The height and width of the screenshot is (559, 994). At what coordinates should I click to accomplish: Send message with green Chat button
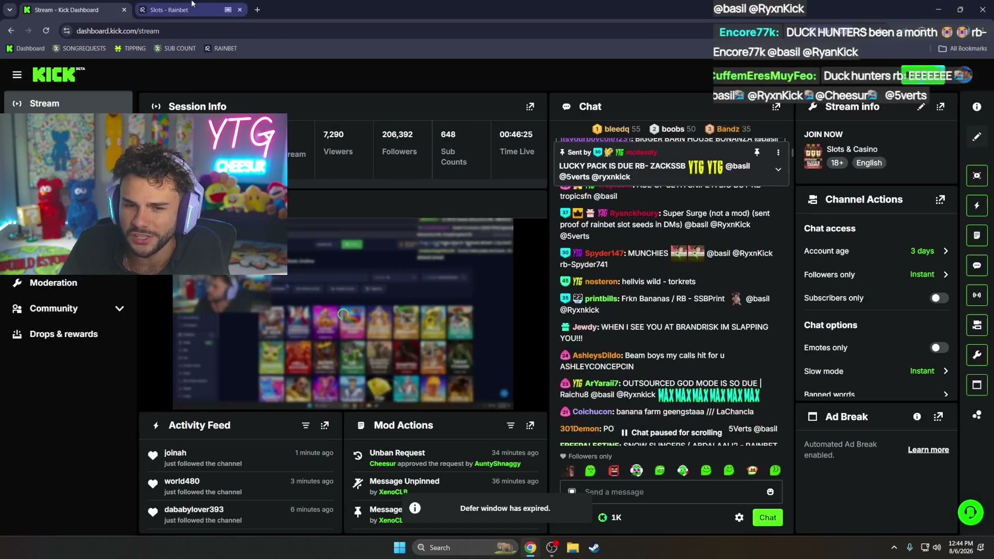[x=767, y=518]
